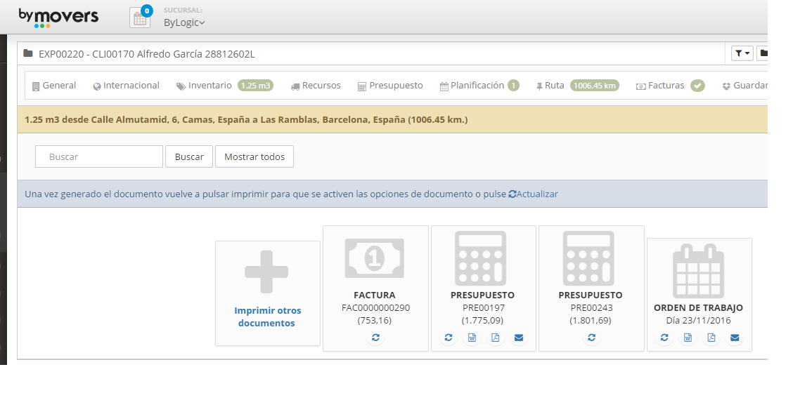Image resolution: width=793 pixels, height=393 pixels.
Task: Download PRE00197 presupuesto as PDF
Action: coord(495,338)
